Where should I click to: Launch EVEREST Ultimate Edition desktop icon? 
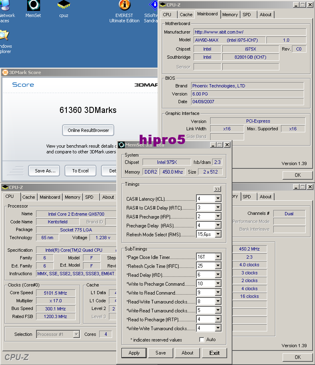point(124,11)
